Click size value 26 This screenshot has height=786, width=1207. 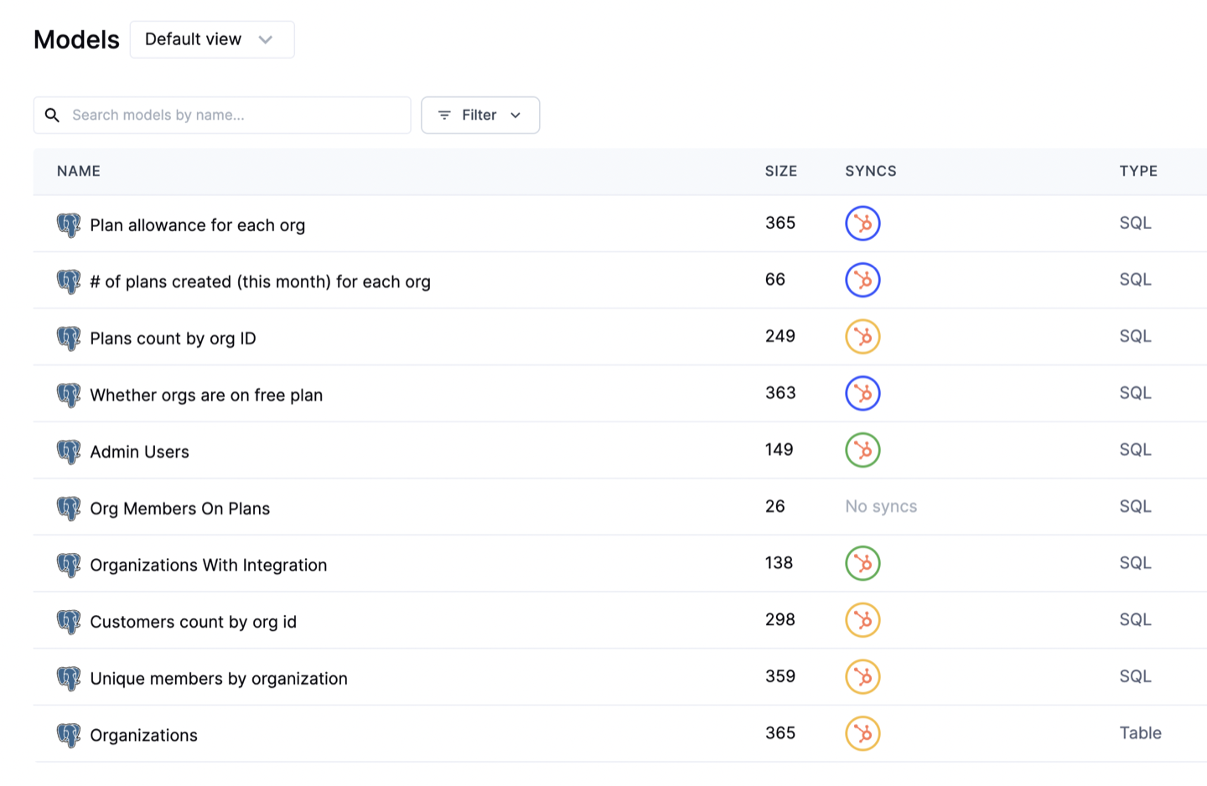point(775,506)
